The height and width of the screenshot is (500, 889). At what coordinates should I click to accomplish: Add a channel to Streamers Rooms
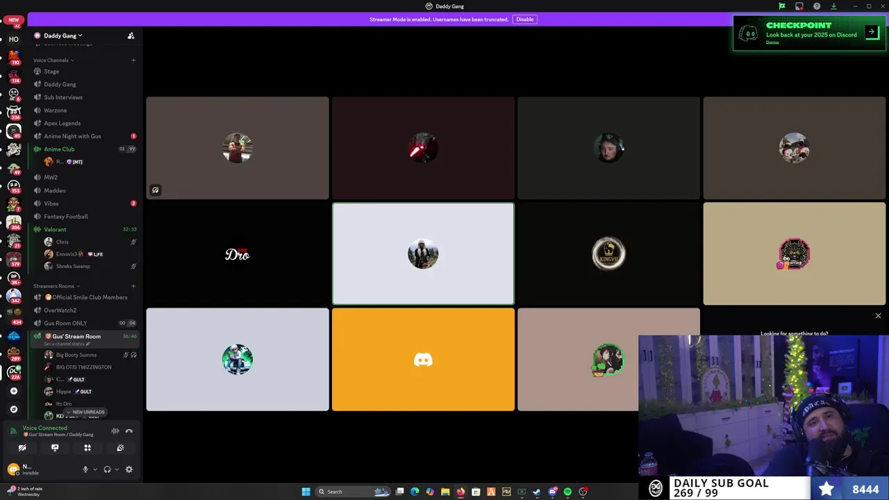coord(133,286)
